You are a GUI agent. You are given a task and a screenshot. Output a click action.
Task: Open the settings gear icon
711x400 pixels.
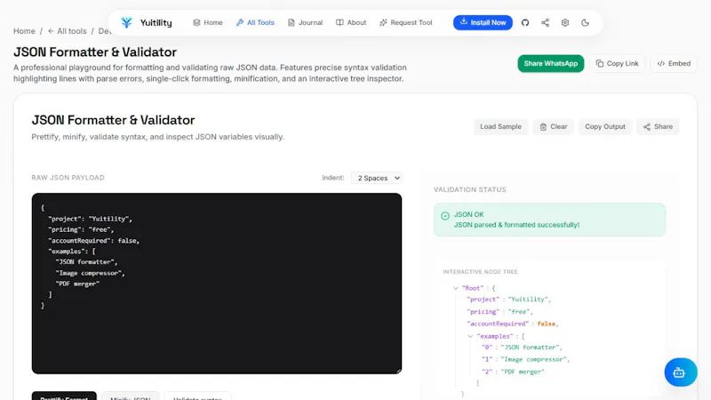(x=565, y=23)
